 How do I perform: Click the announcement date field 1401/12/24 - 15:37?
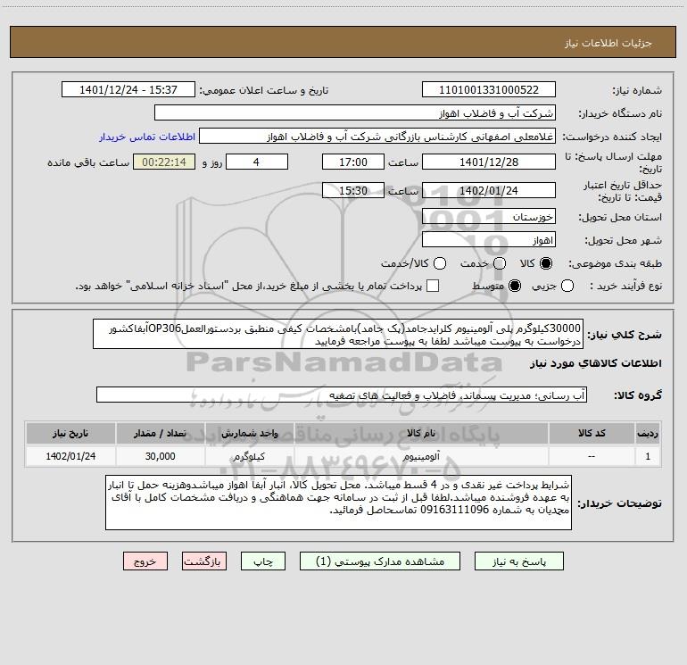pyautogui.click(x=128, y=89)
